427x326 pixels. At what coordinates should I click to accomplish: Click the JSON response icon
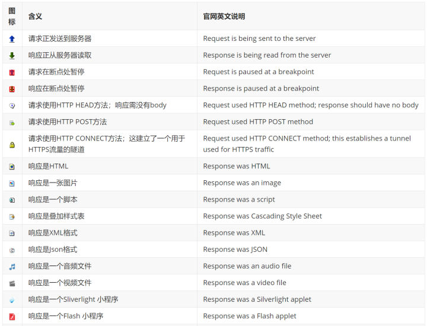(x=12, y=250)
